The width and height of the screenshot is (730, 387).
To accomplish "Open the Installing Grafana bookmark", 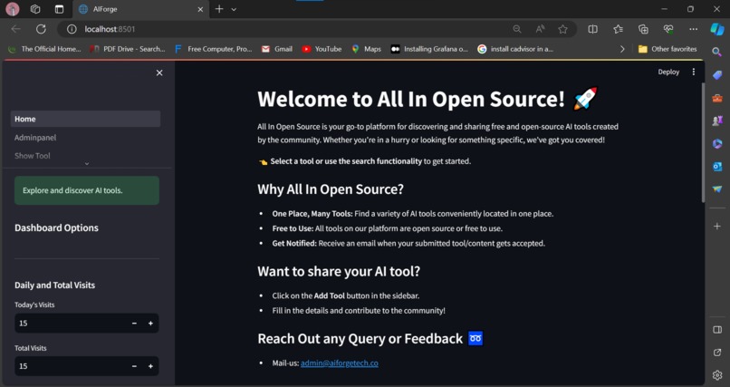I will coord(429,49).
